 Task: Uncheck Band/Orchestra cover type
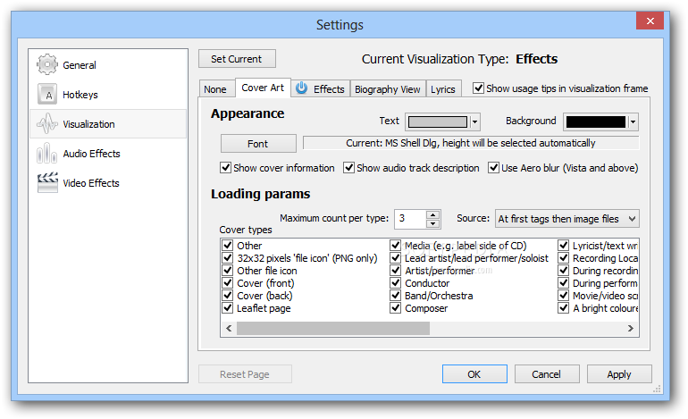coord(395,296)
